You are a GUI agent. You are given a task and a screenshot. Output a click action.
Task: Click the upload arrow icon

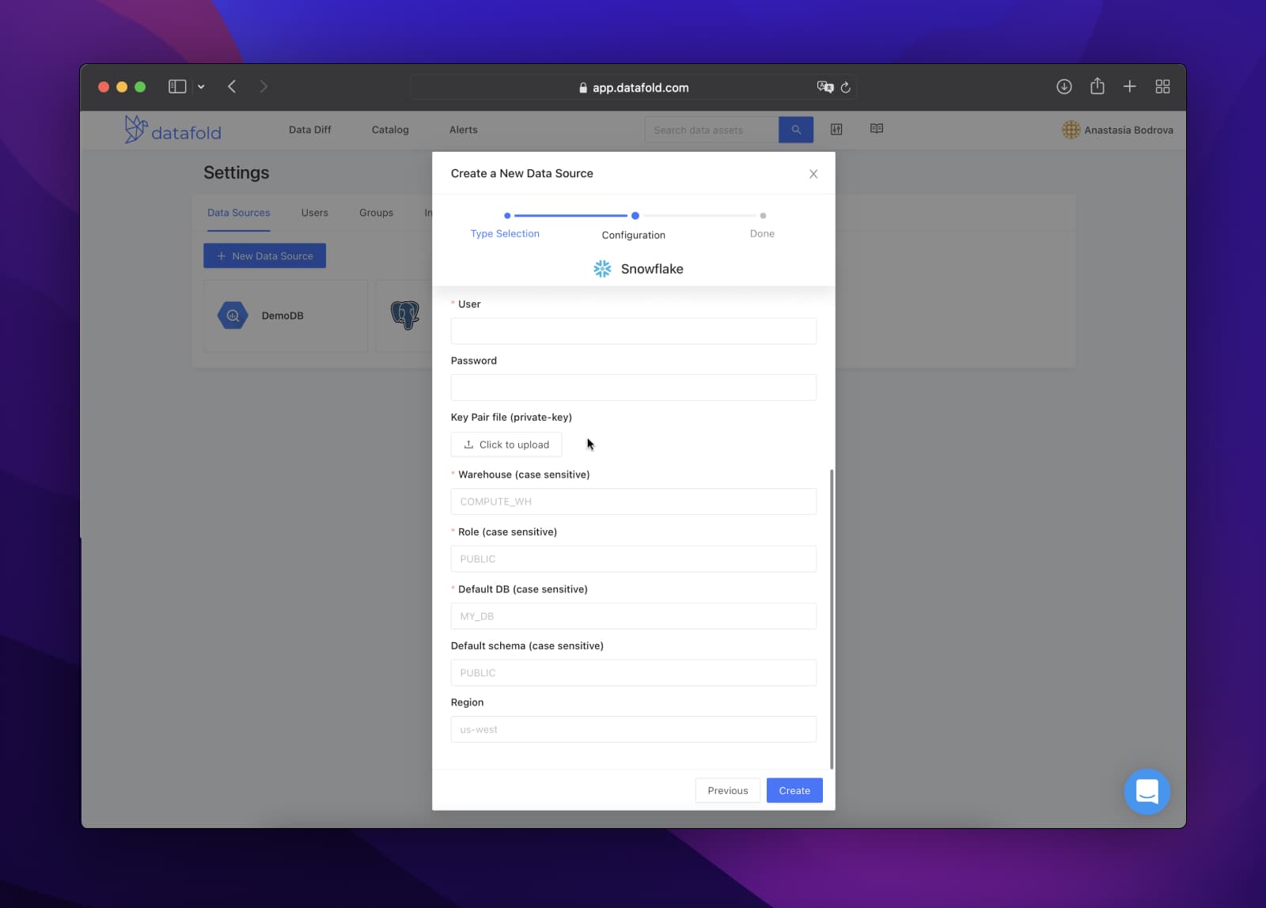(468, 445)
